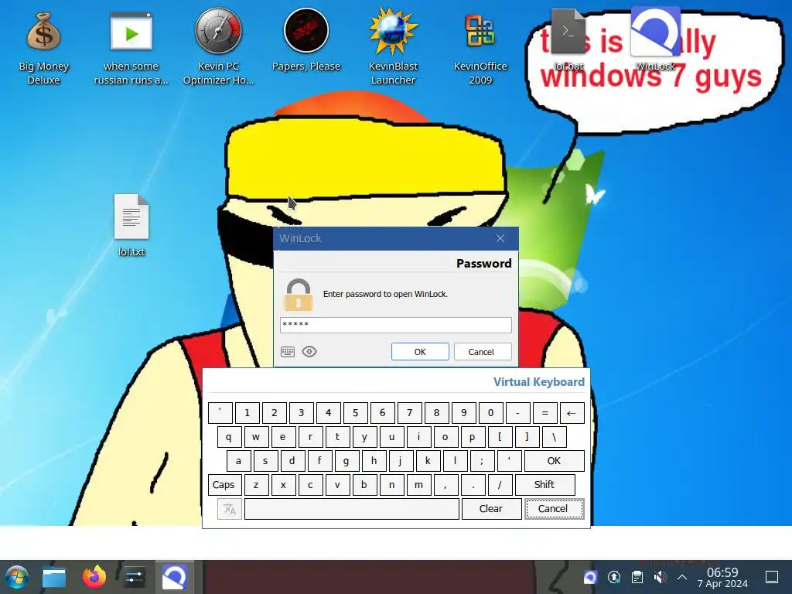Select the lol.txt file on desktop

pyautogui.click(x=131, y=225)
